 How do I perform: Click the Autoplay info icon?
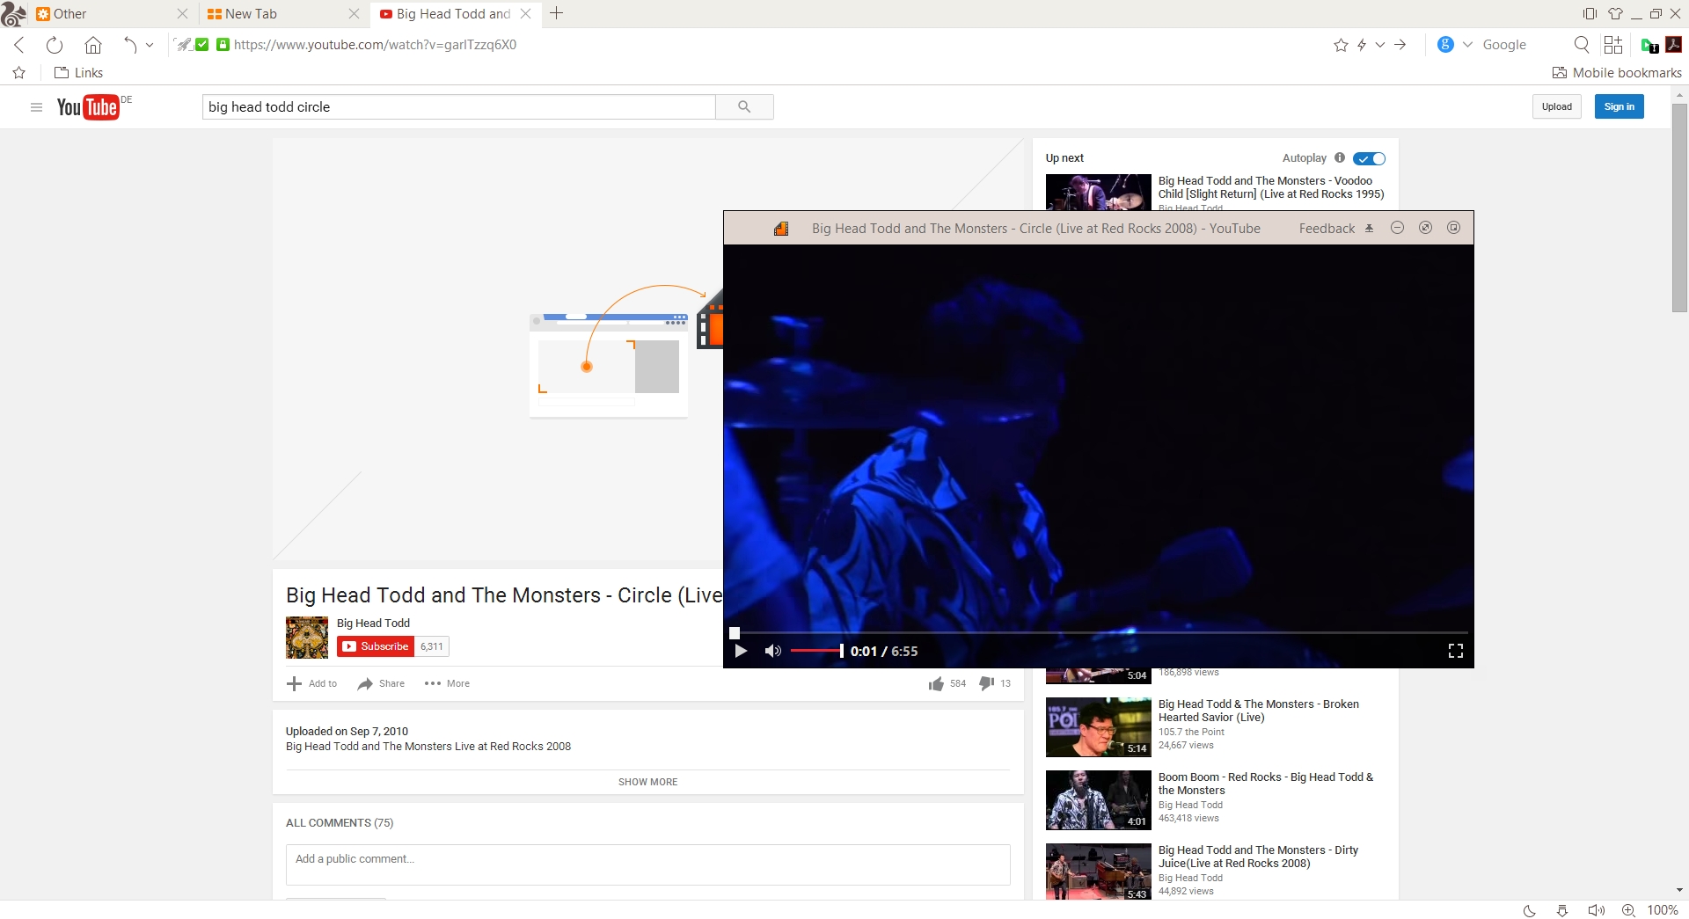1339,158
